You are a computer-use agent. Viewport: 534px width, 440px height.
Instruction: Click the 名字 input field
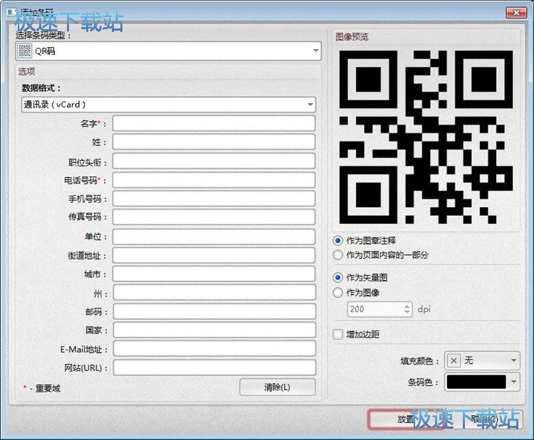pyautogui.click(x=214, y=123)
